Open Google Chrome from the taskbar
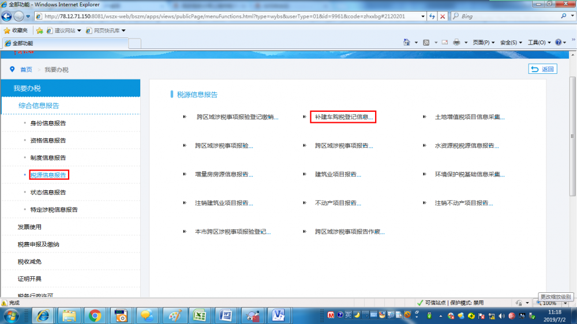This screenshot has width=577, height=324. tap(95, 315)
